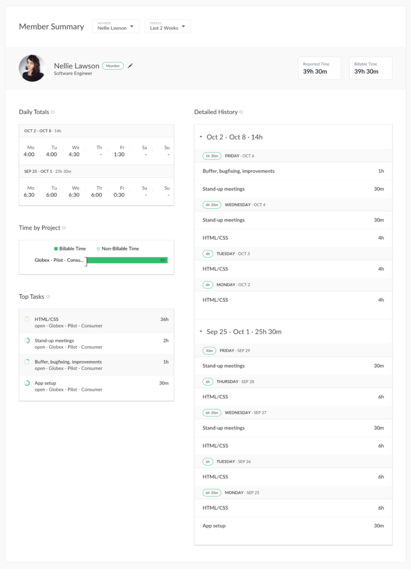The height and width of the screenshot is (569, 411).
Task: Collapse the Oct 2 - Oct 8 history section
Action: tap(201, 136)
